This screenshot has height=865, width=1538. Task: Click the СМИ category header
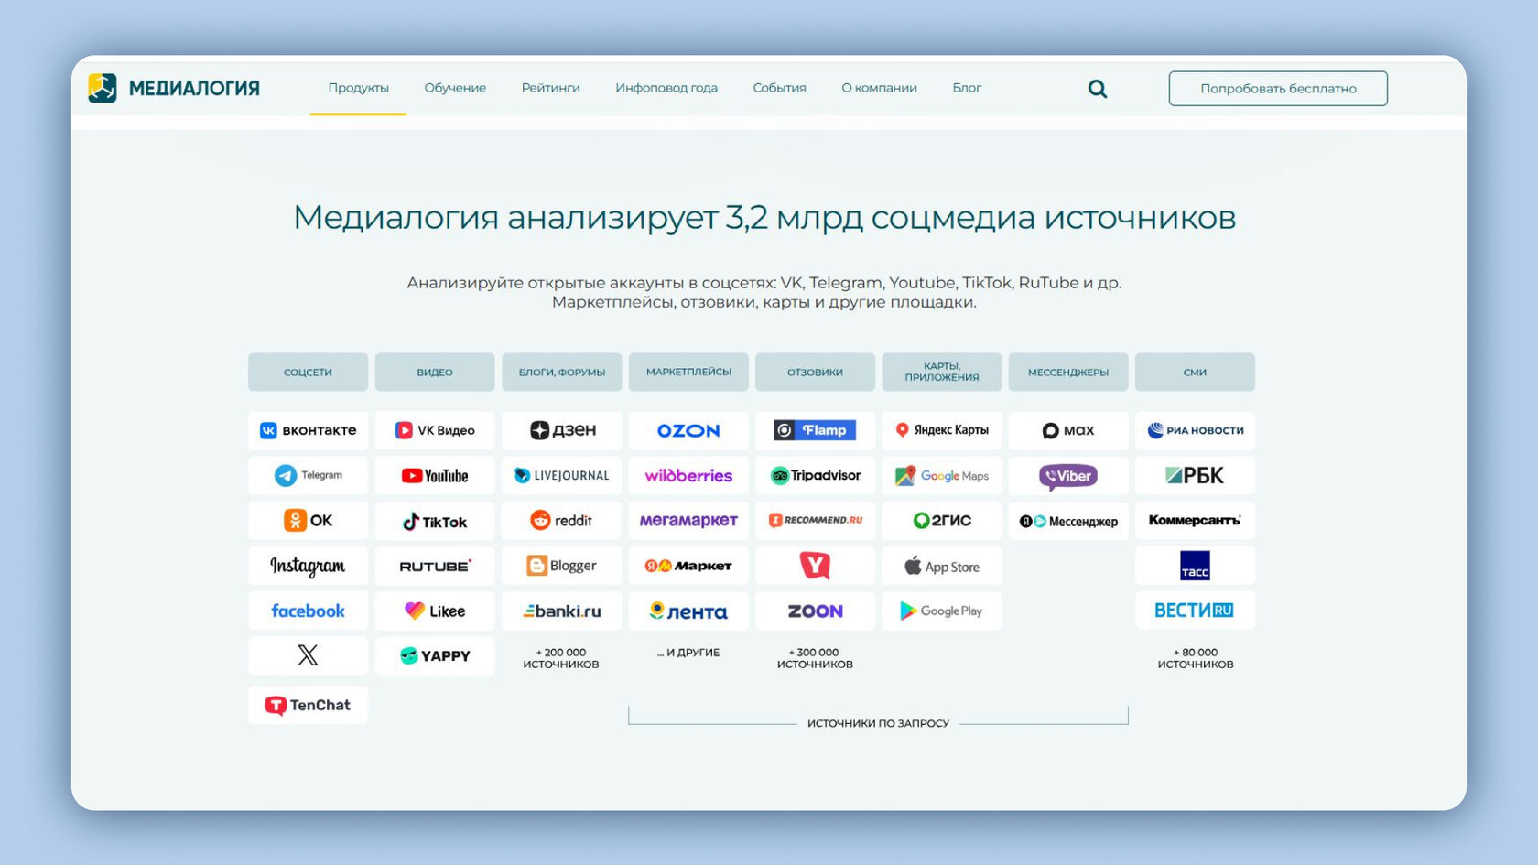[x=1196, y=373]
